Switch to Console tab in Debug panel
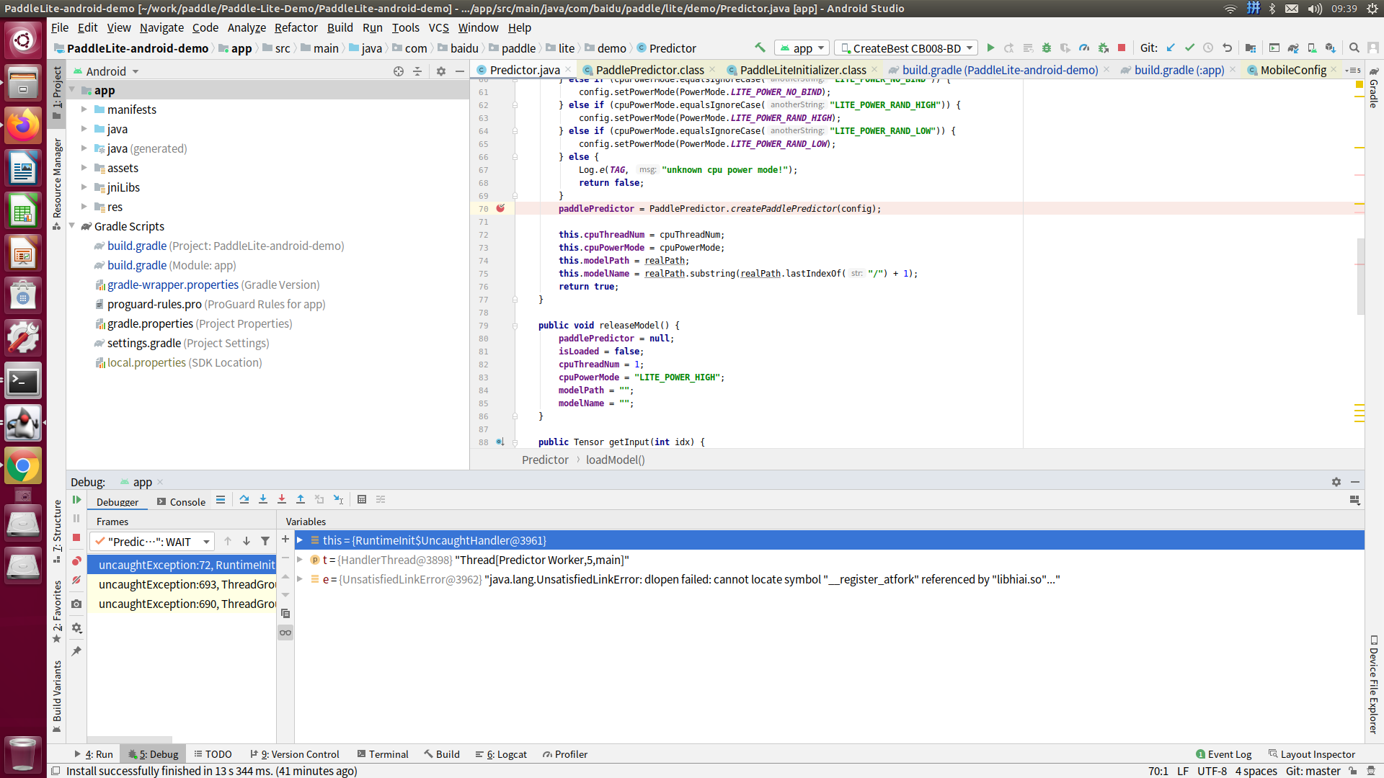 pos(181,502)
